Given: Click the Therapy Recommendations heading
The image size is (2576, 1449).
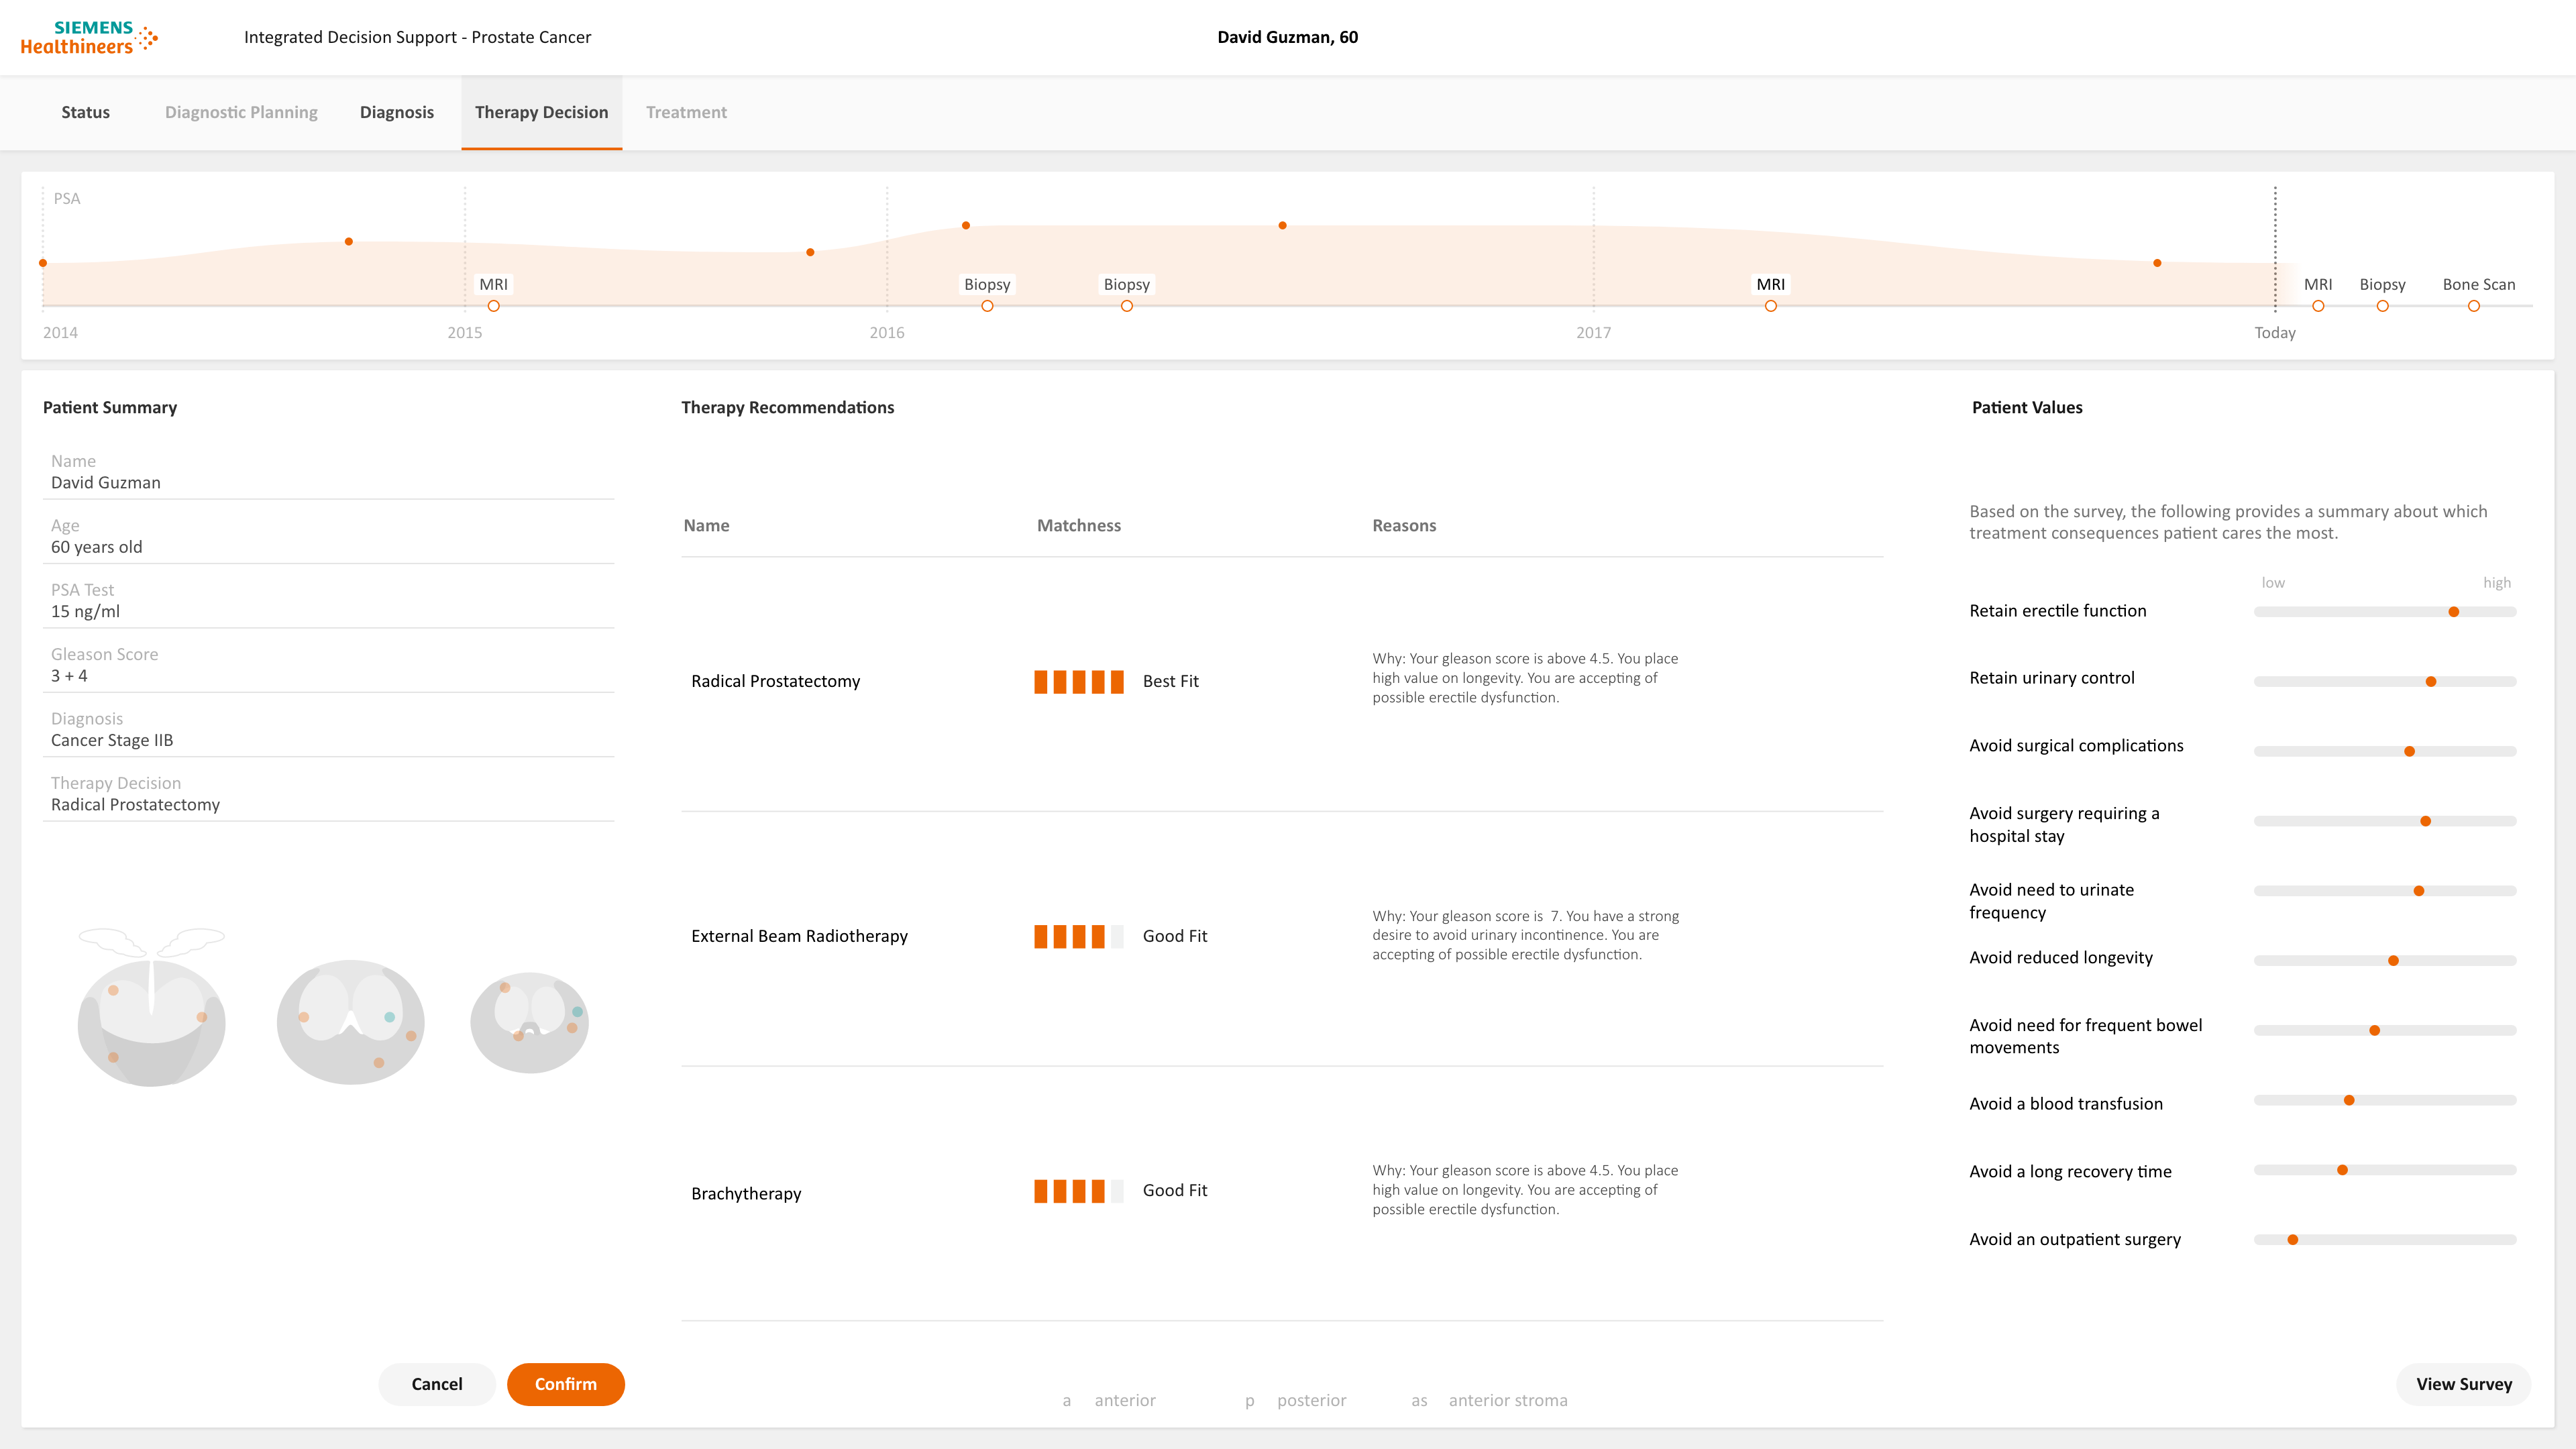Looking at the screenshot, I should [788, 407].
